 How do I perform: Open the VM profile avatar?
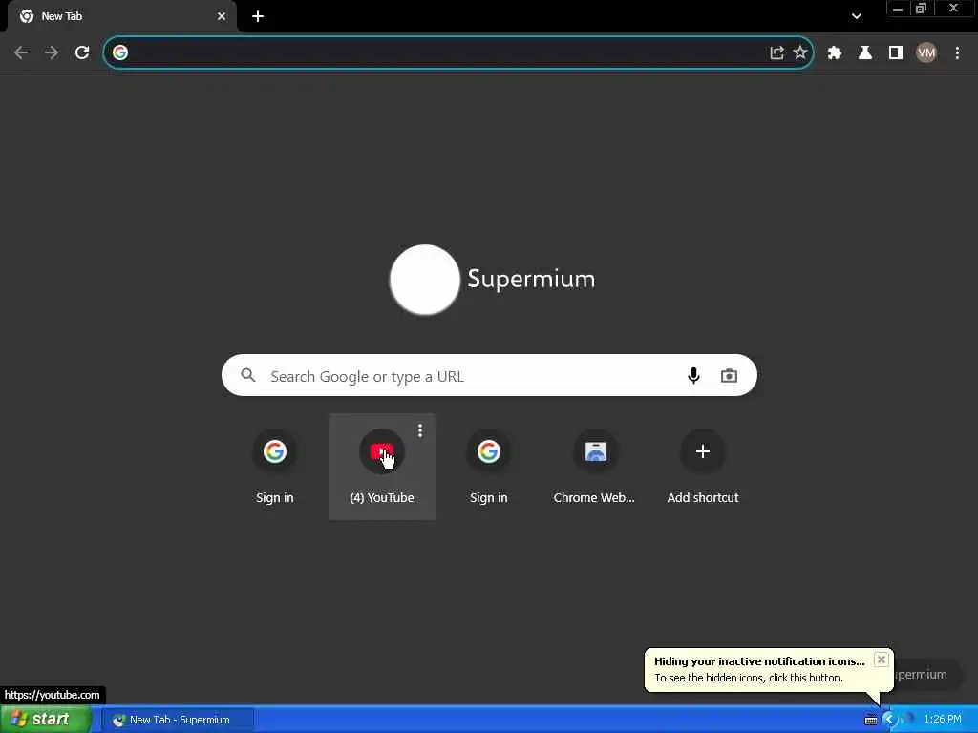926,53
